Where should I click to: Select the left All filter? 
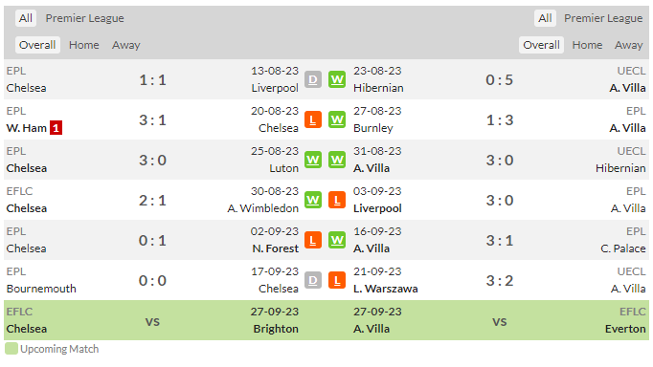point(26,18)
